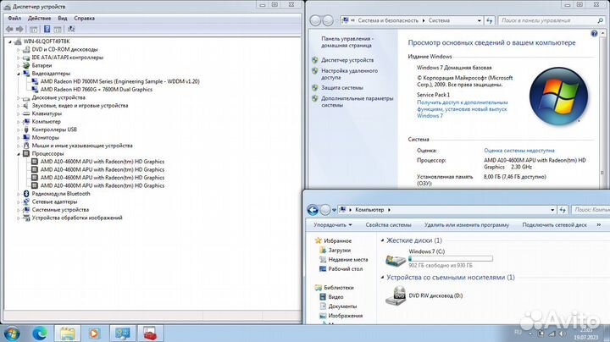Select Недавние места in navigation pane
This screenshot has height=342, width=610.
(348, 259)
